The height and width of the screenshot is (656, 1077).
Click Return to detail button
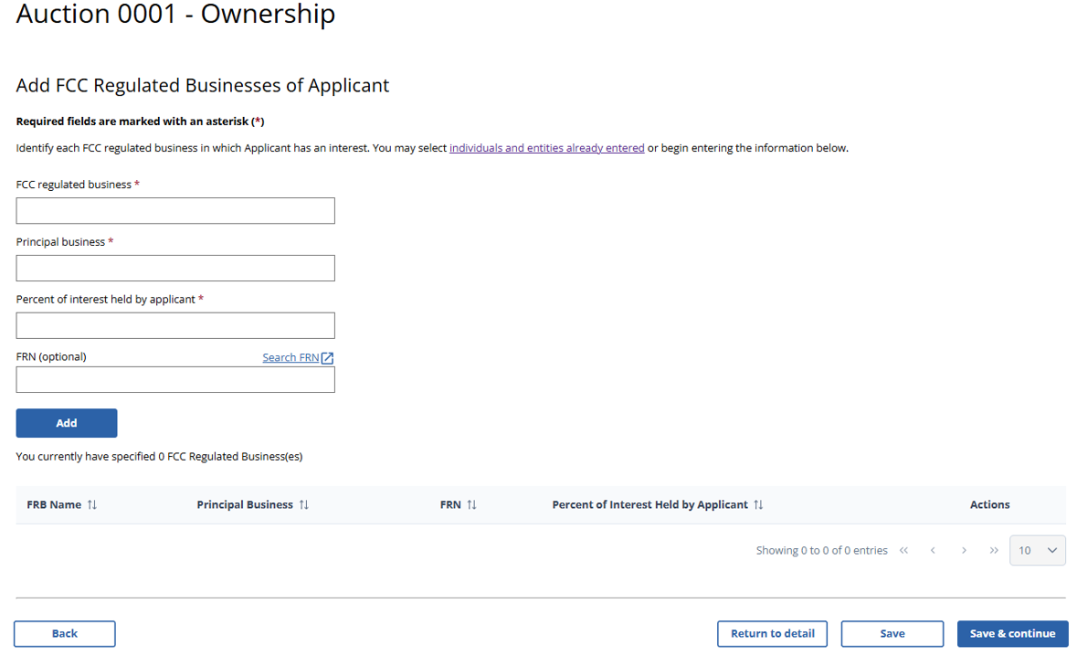(x=773, y=634)
